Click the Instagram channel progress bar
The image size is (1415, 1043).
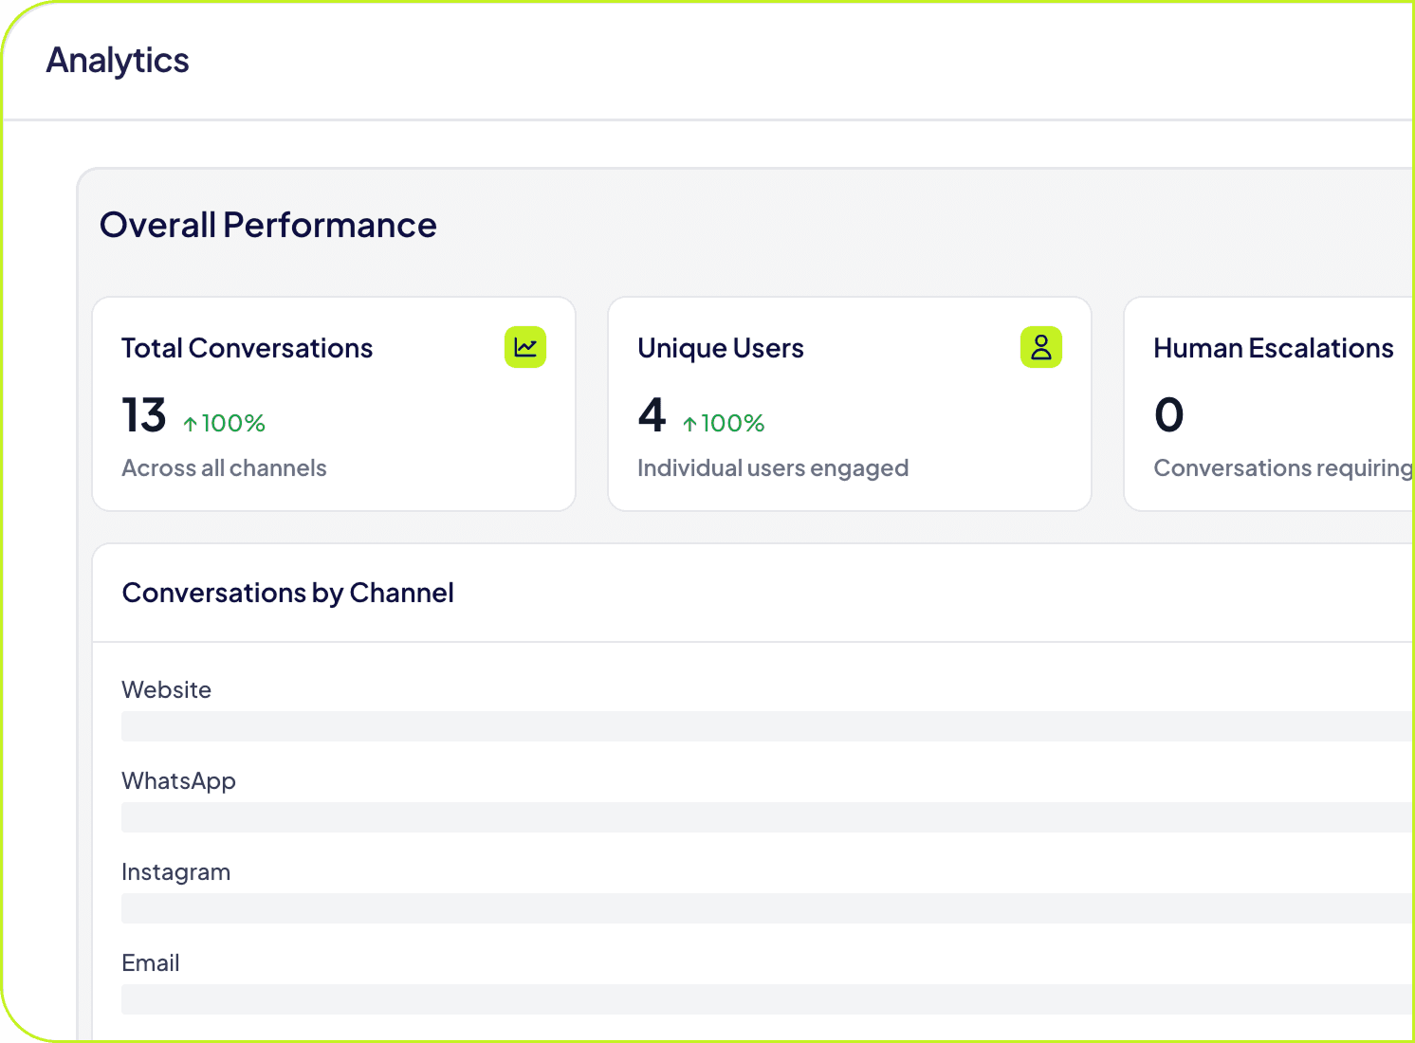766,908
